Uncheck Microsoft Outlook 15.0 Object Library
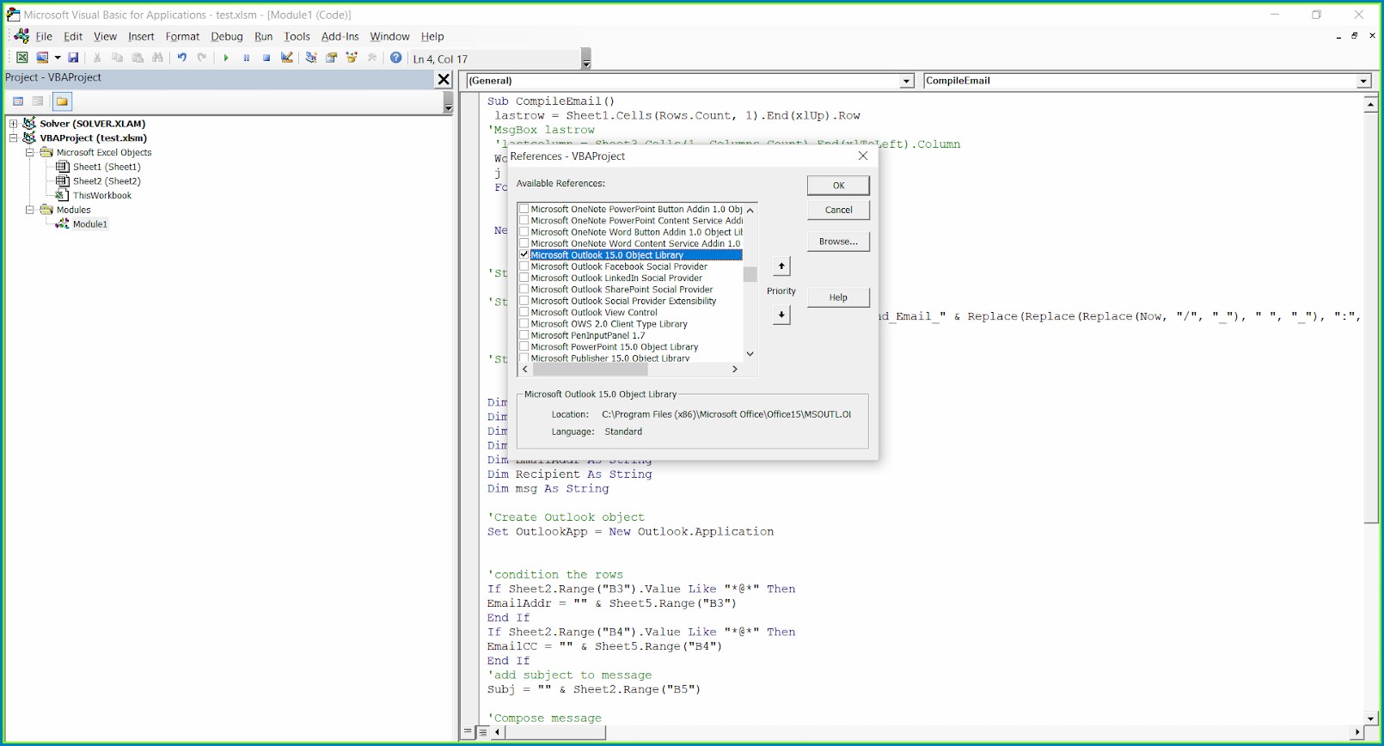 click(x=524, y=255)
